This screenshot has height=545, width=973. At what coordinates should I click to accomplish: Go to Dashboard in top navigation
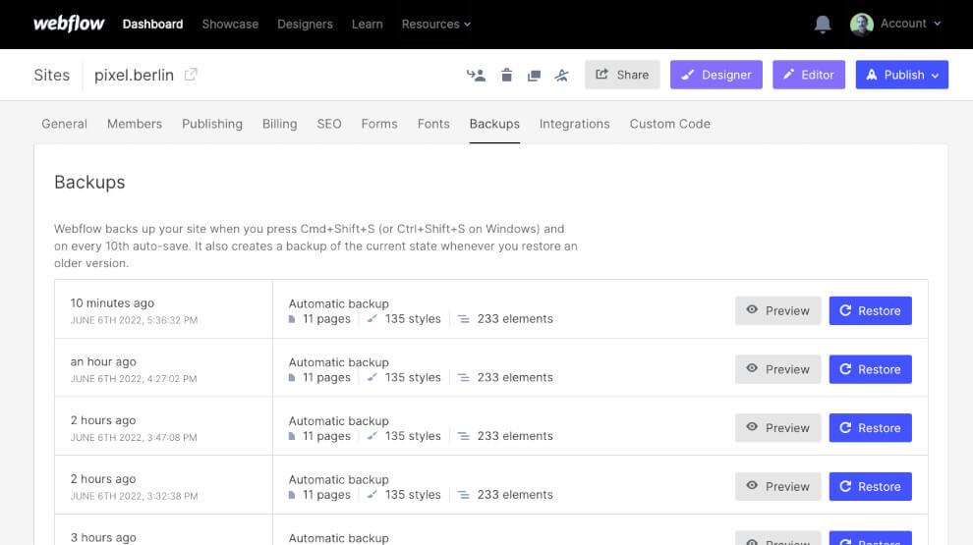152,25
